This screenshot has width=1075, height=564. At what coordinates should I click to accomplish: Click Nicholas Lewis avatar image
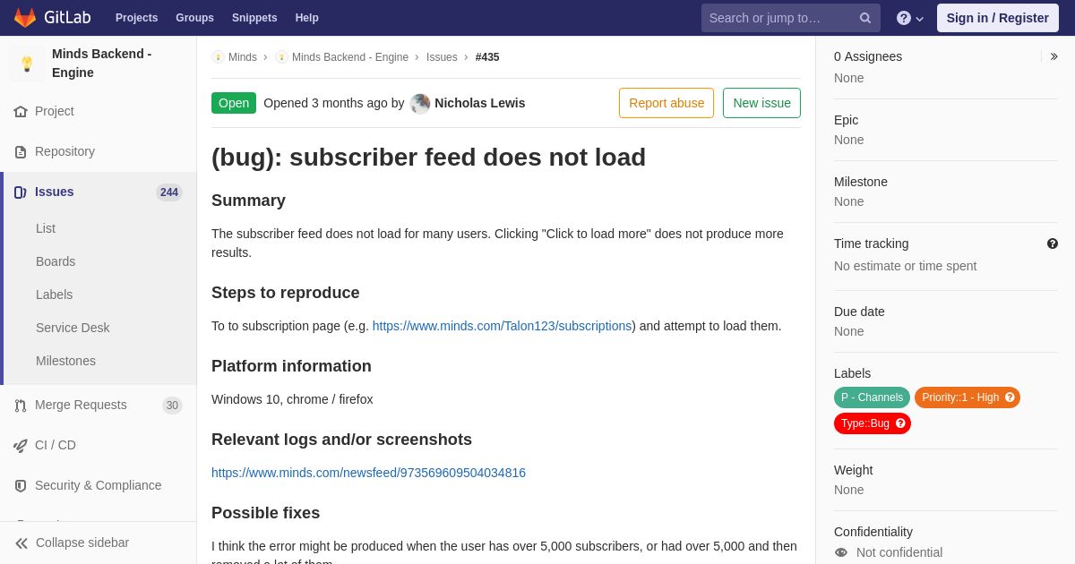(420, 104)
